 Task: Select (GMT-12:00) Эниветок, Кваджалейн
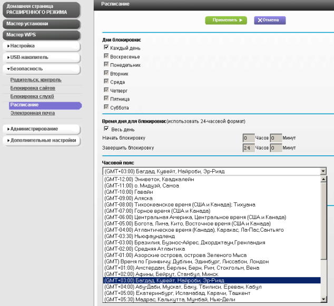coord(212,179)
